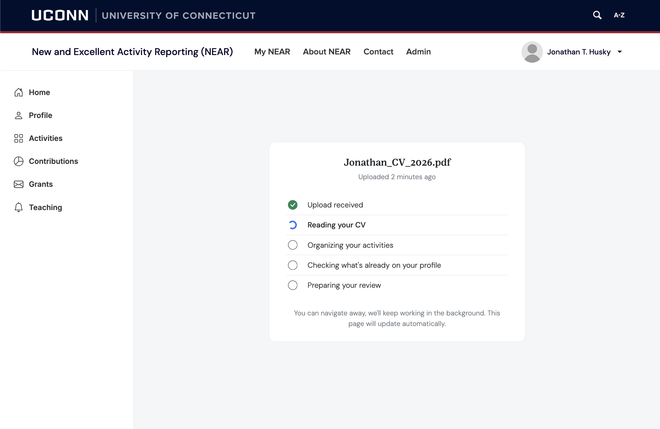Image resolution: width=660 pixels, height=429 pixels.
Task: Click University of Connecticut wordmark
Action: 179,16
